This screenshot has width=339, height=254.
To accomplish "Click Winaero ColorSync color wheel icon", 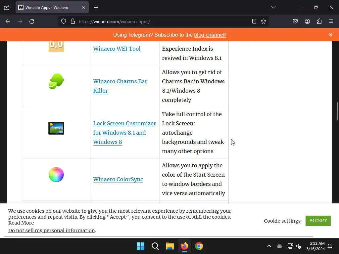I will point(56,175).
